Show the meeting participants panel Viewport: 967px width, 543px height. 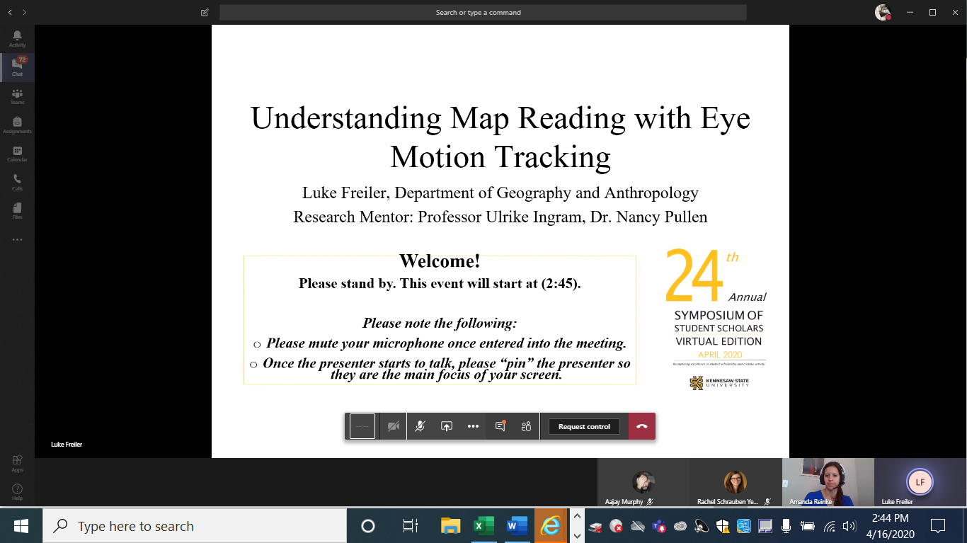[x=526, y=426]
